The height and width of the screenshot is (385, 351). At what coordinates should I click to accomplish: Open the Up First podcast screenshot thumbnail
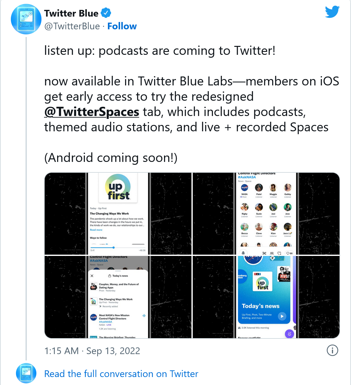118,214
